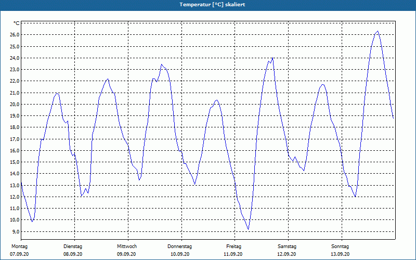416x260 pixels.
Task: Click the 09.09.20 date label
Action: click(126, 254)
